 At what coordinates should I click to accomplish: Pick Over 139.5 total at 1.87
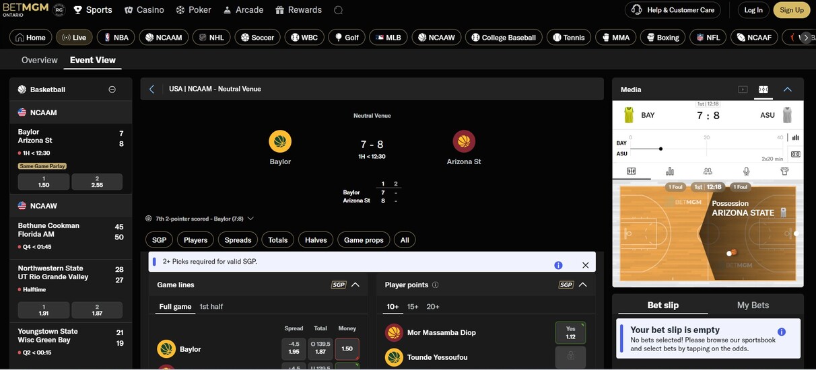[x=320, y=349]
